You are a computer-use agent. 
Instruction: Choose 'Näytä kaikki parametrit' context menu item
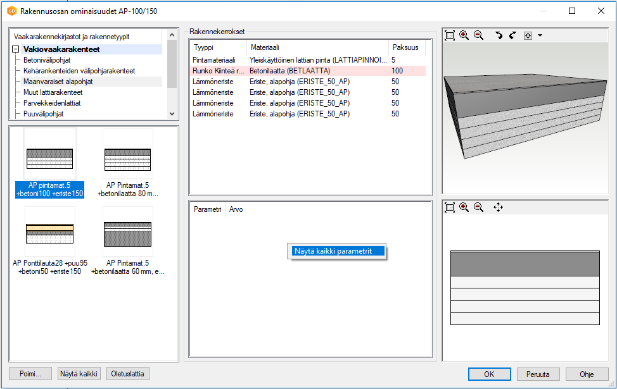338,250
